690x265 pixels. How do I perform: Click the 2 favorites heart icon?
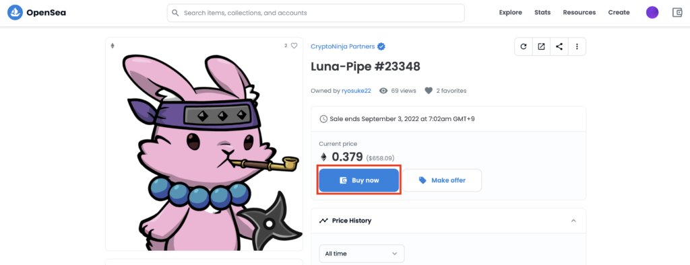click(429, 91)
